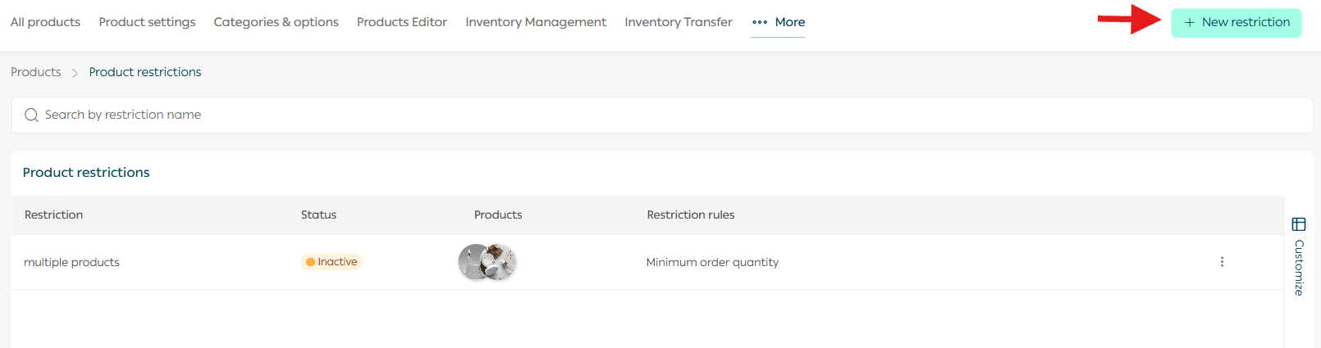The height and width of the screenshot is (348, 1321).
Task: Click the Customize table columns icon
Action: (x=1299, y=224)
